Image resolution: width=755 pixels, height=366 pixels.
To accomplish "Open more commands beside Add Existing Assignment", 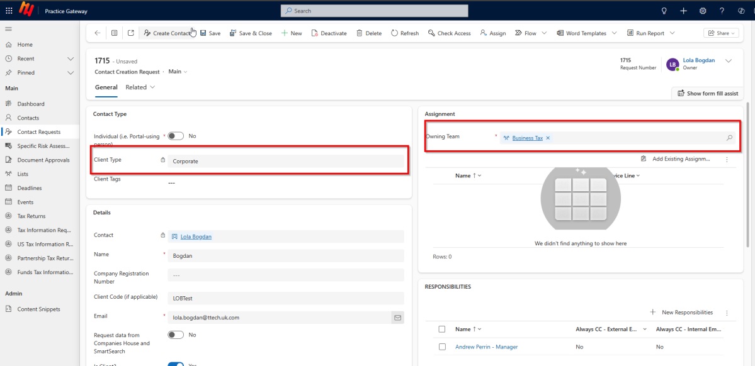I will pyautogui.click(x=727, y=159).
